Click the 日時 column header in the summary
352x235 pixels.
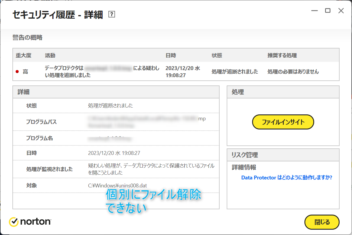tap(171, 55)
